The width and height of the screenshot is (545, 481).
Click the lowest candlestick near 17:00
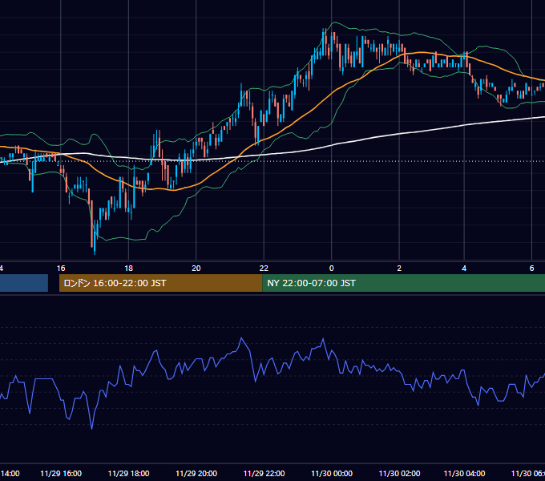pyautogui.click(x=95, y=236)
